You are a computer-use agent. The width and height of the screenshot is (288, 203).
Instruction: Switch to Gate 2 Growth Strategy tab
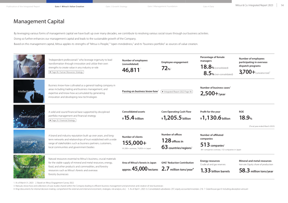(x=116, y=7)
